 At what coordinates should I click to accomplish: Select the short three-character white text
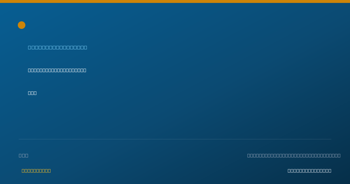point(32,93)
